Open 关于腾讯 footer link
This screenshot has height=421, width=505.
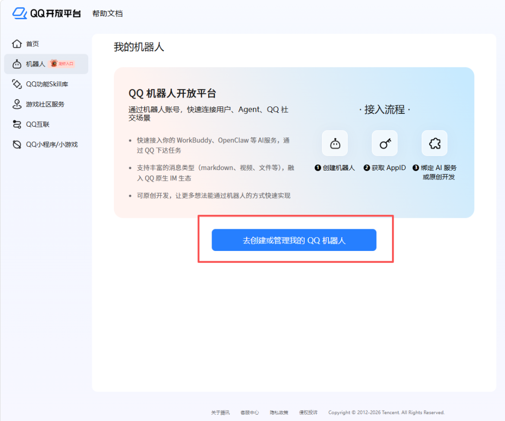tap(220, 412)
